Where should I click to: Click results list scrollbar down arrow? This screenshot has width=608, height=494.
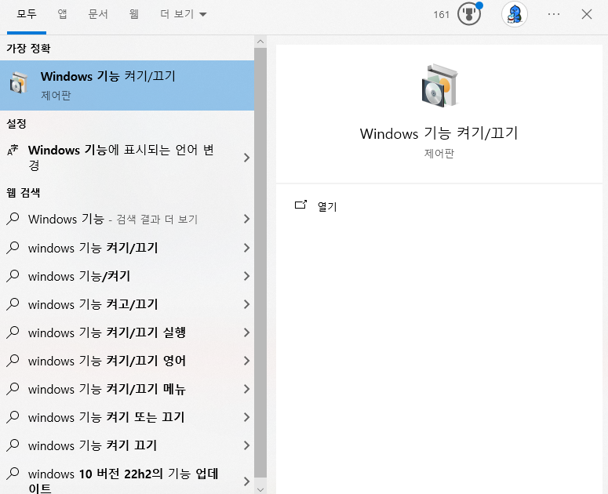click(260, 489)
